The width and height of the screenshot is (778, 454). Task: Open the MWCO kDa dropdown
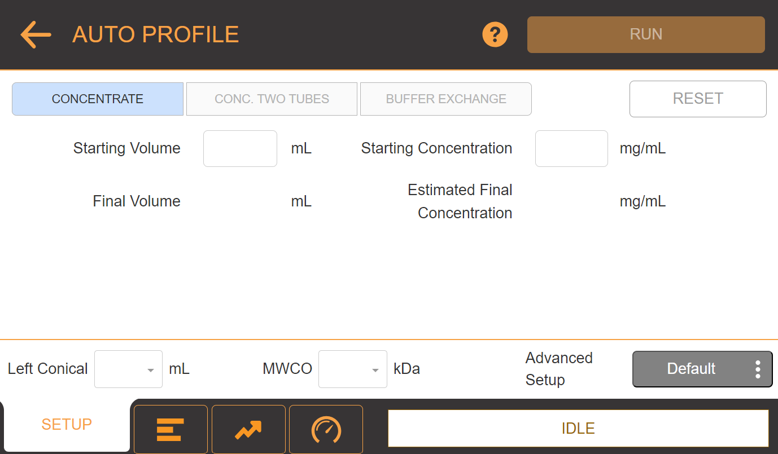point(353,369)
